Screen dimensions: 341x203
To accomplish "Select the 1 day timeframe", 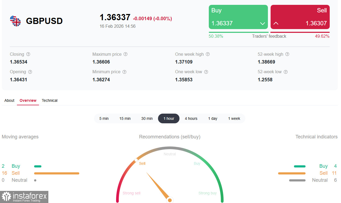I will point(213,118).
